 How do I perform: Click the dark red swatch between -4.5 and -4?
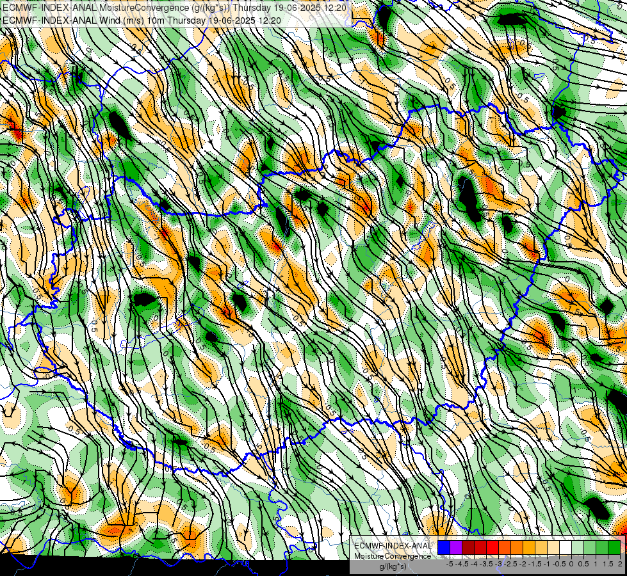coord(468,547)
